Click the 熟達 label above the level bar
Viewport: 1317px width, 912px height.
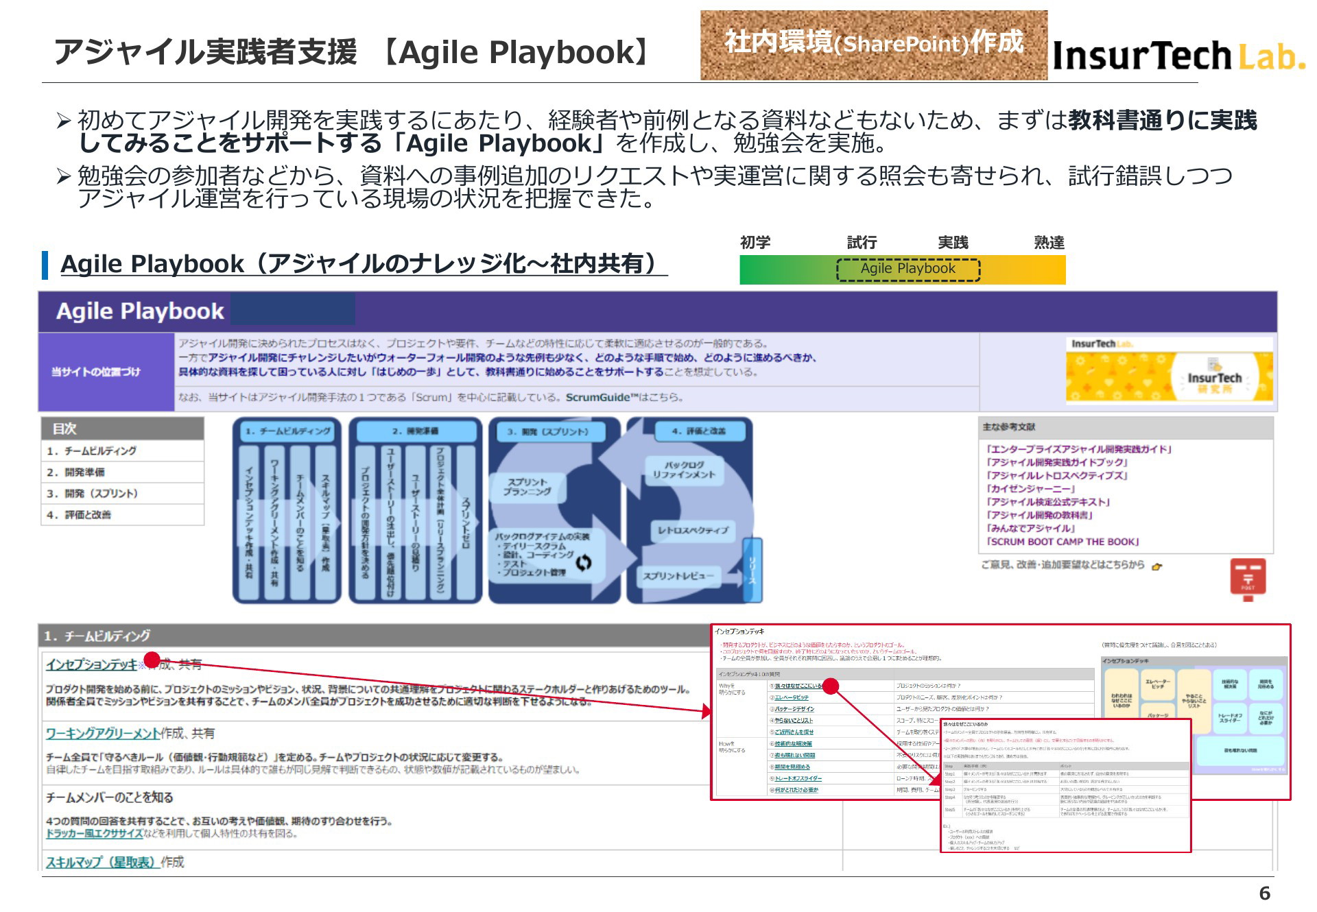coord(1049,242)
